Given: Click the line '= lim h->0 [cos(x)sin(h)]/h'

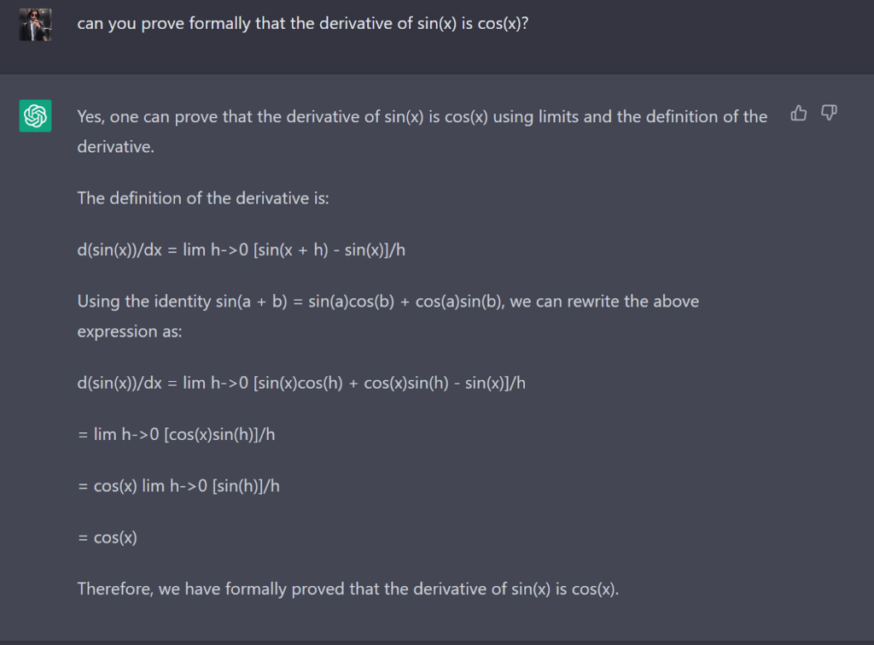Looking at the screenshot, I should click(x=176, y=435).
